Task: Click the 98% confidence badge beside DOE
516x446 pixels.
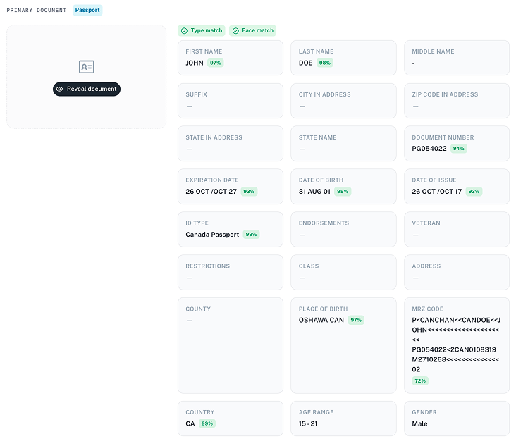Action: 325,63
